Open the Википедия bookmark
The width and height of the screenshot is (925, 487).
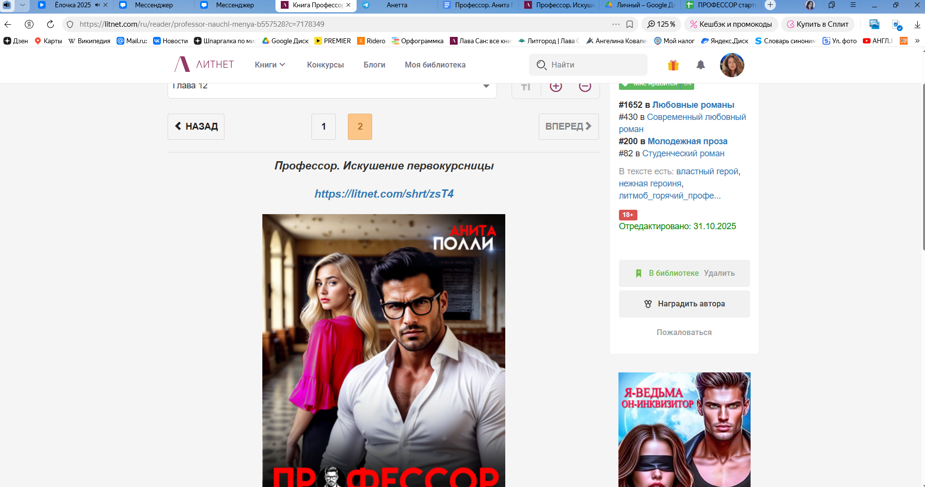click(x=89, y=41)
